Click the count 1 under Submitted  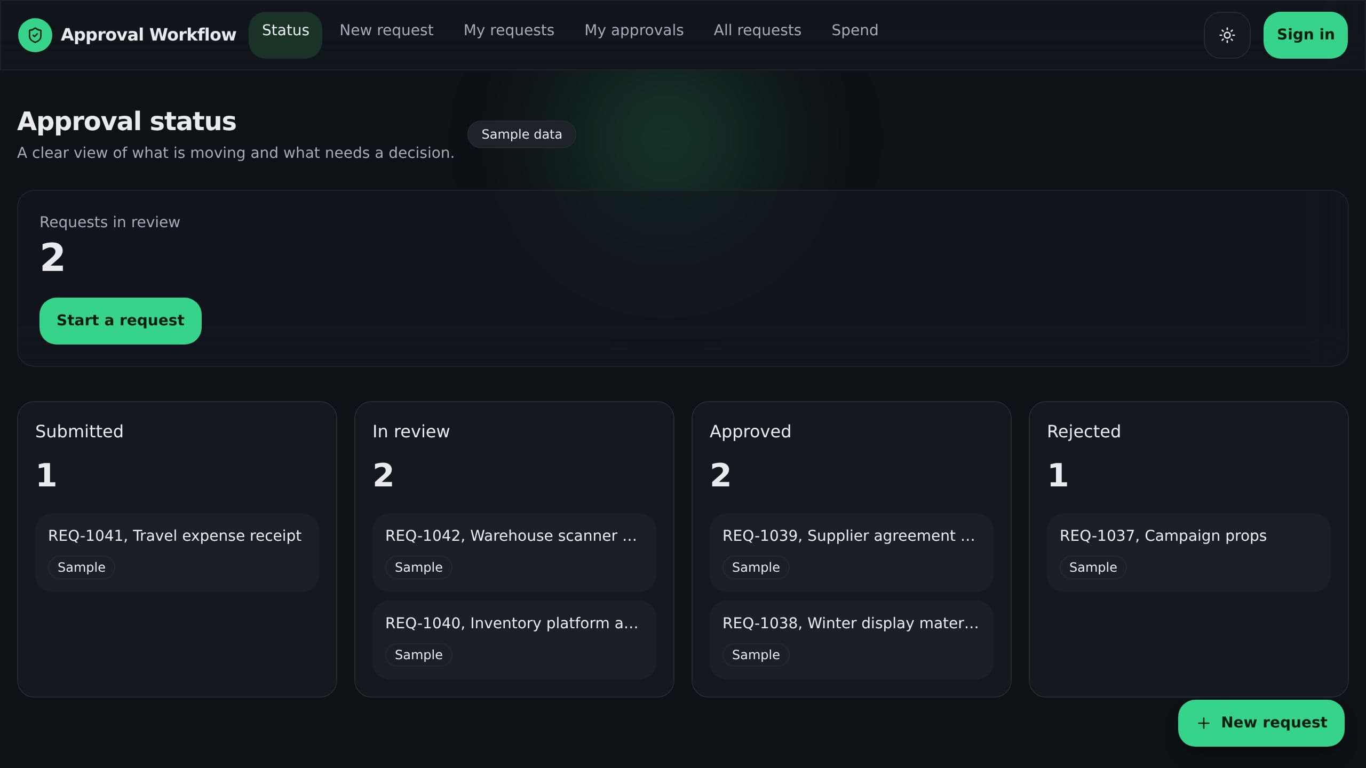[x=46, y=475]
